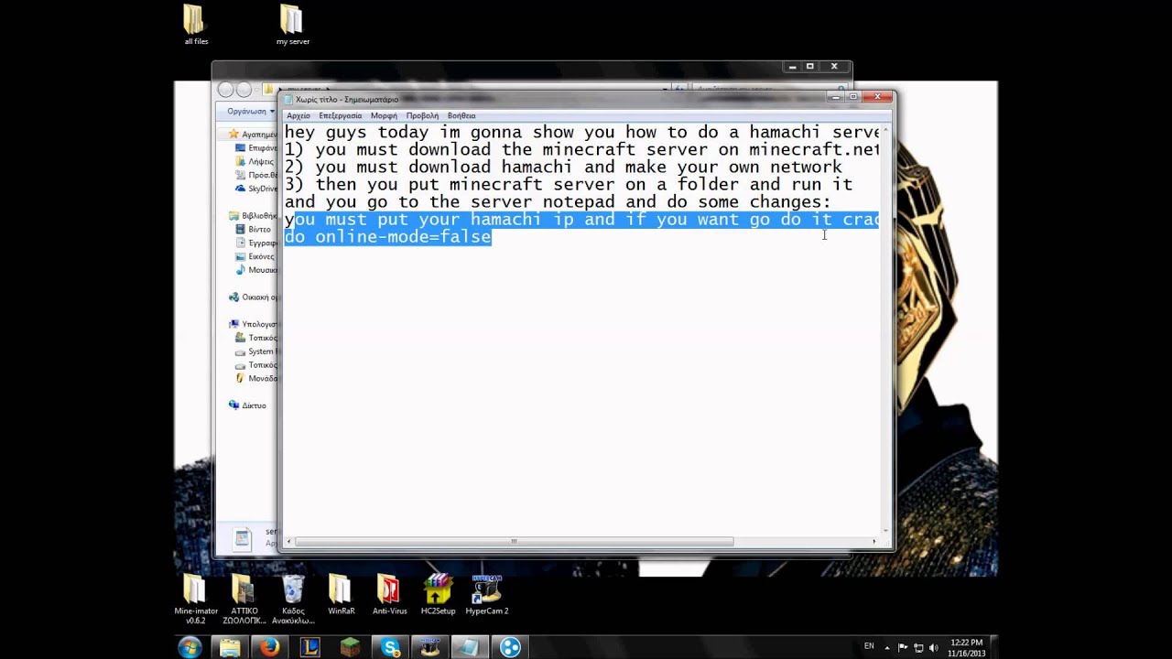
Task: Select Λήψεις in Explorer sidebar
Action: [255, 161]
